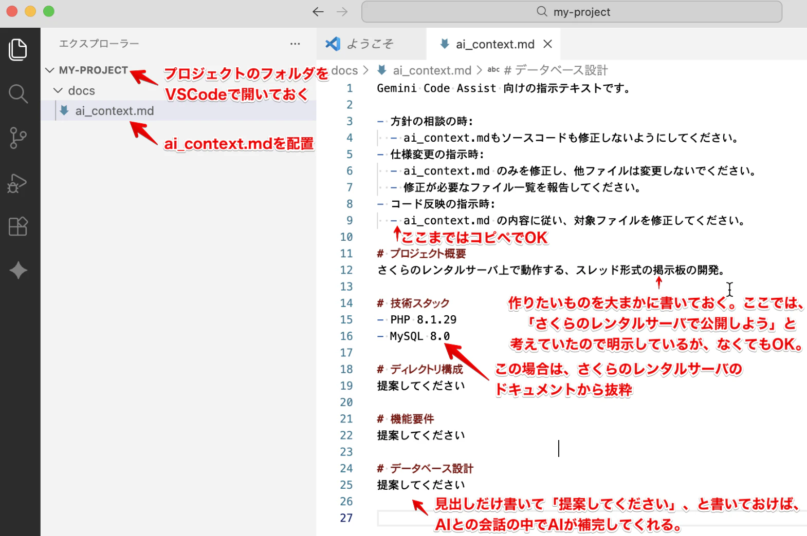This screenshot has height=536, width=807.
Task: Click the abc symbol icon in breadcrumb
Action: point(493,70)
